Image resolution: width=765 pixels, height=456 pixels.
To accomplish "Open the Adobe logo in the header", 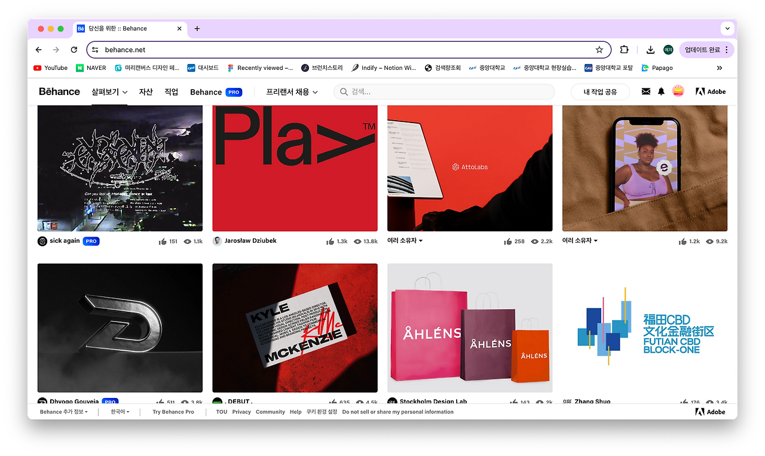I will (711, 91).
